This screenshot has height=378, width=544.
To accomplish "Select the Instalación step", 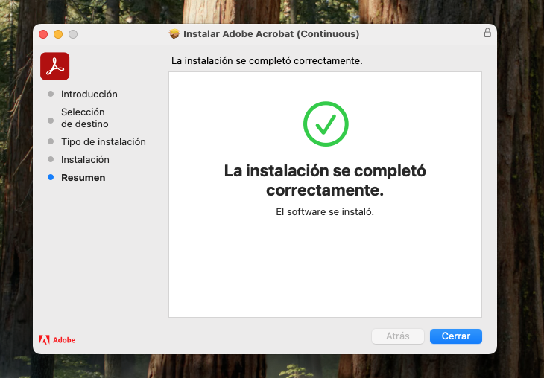I will pos(85,160).
